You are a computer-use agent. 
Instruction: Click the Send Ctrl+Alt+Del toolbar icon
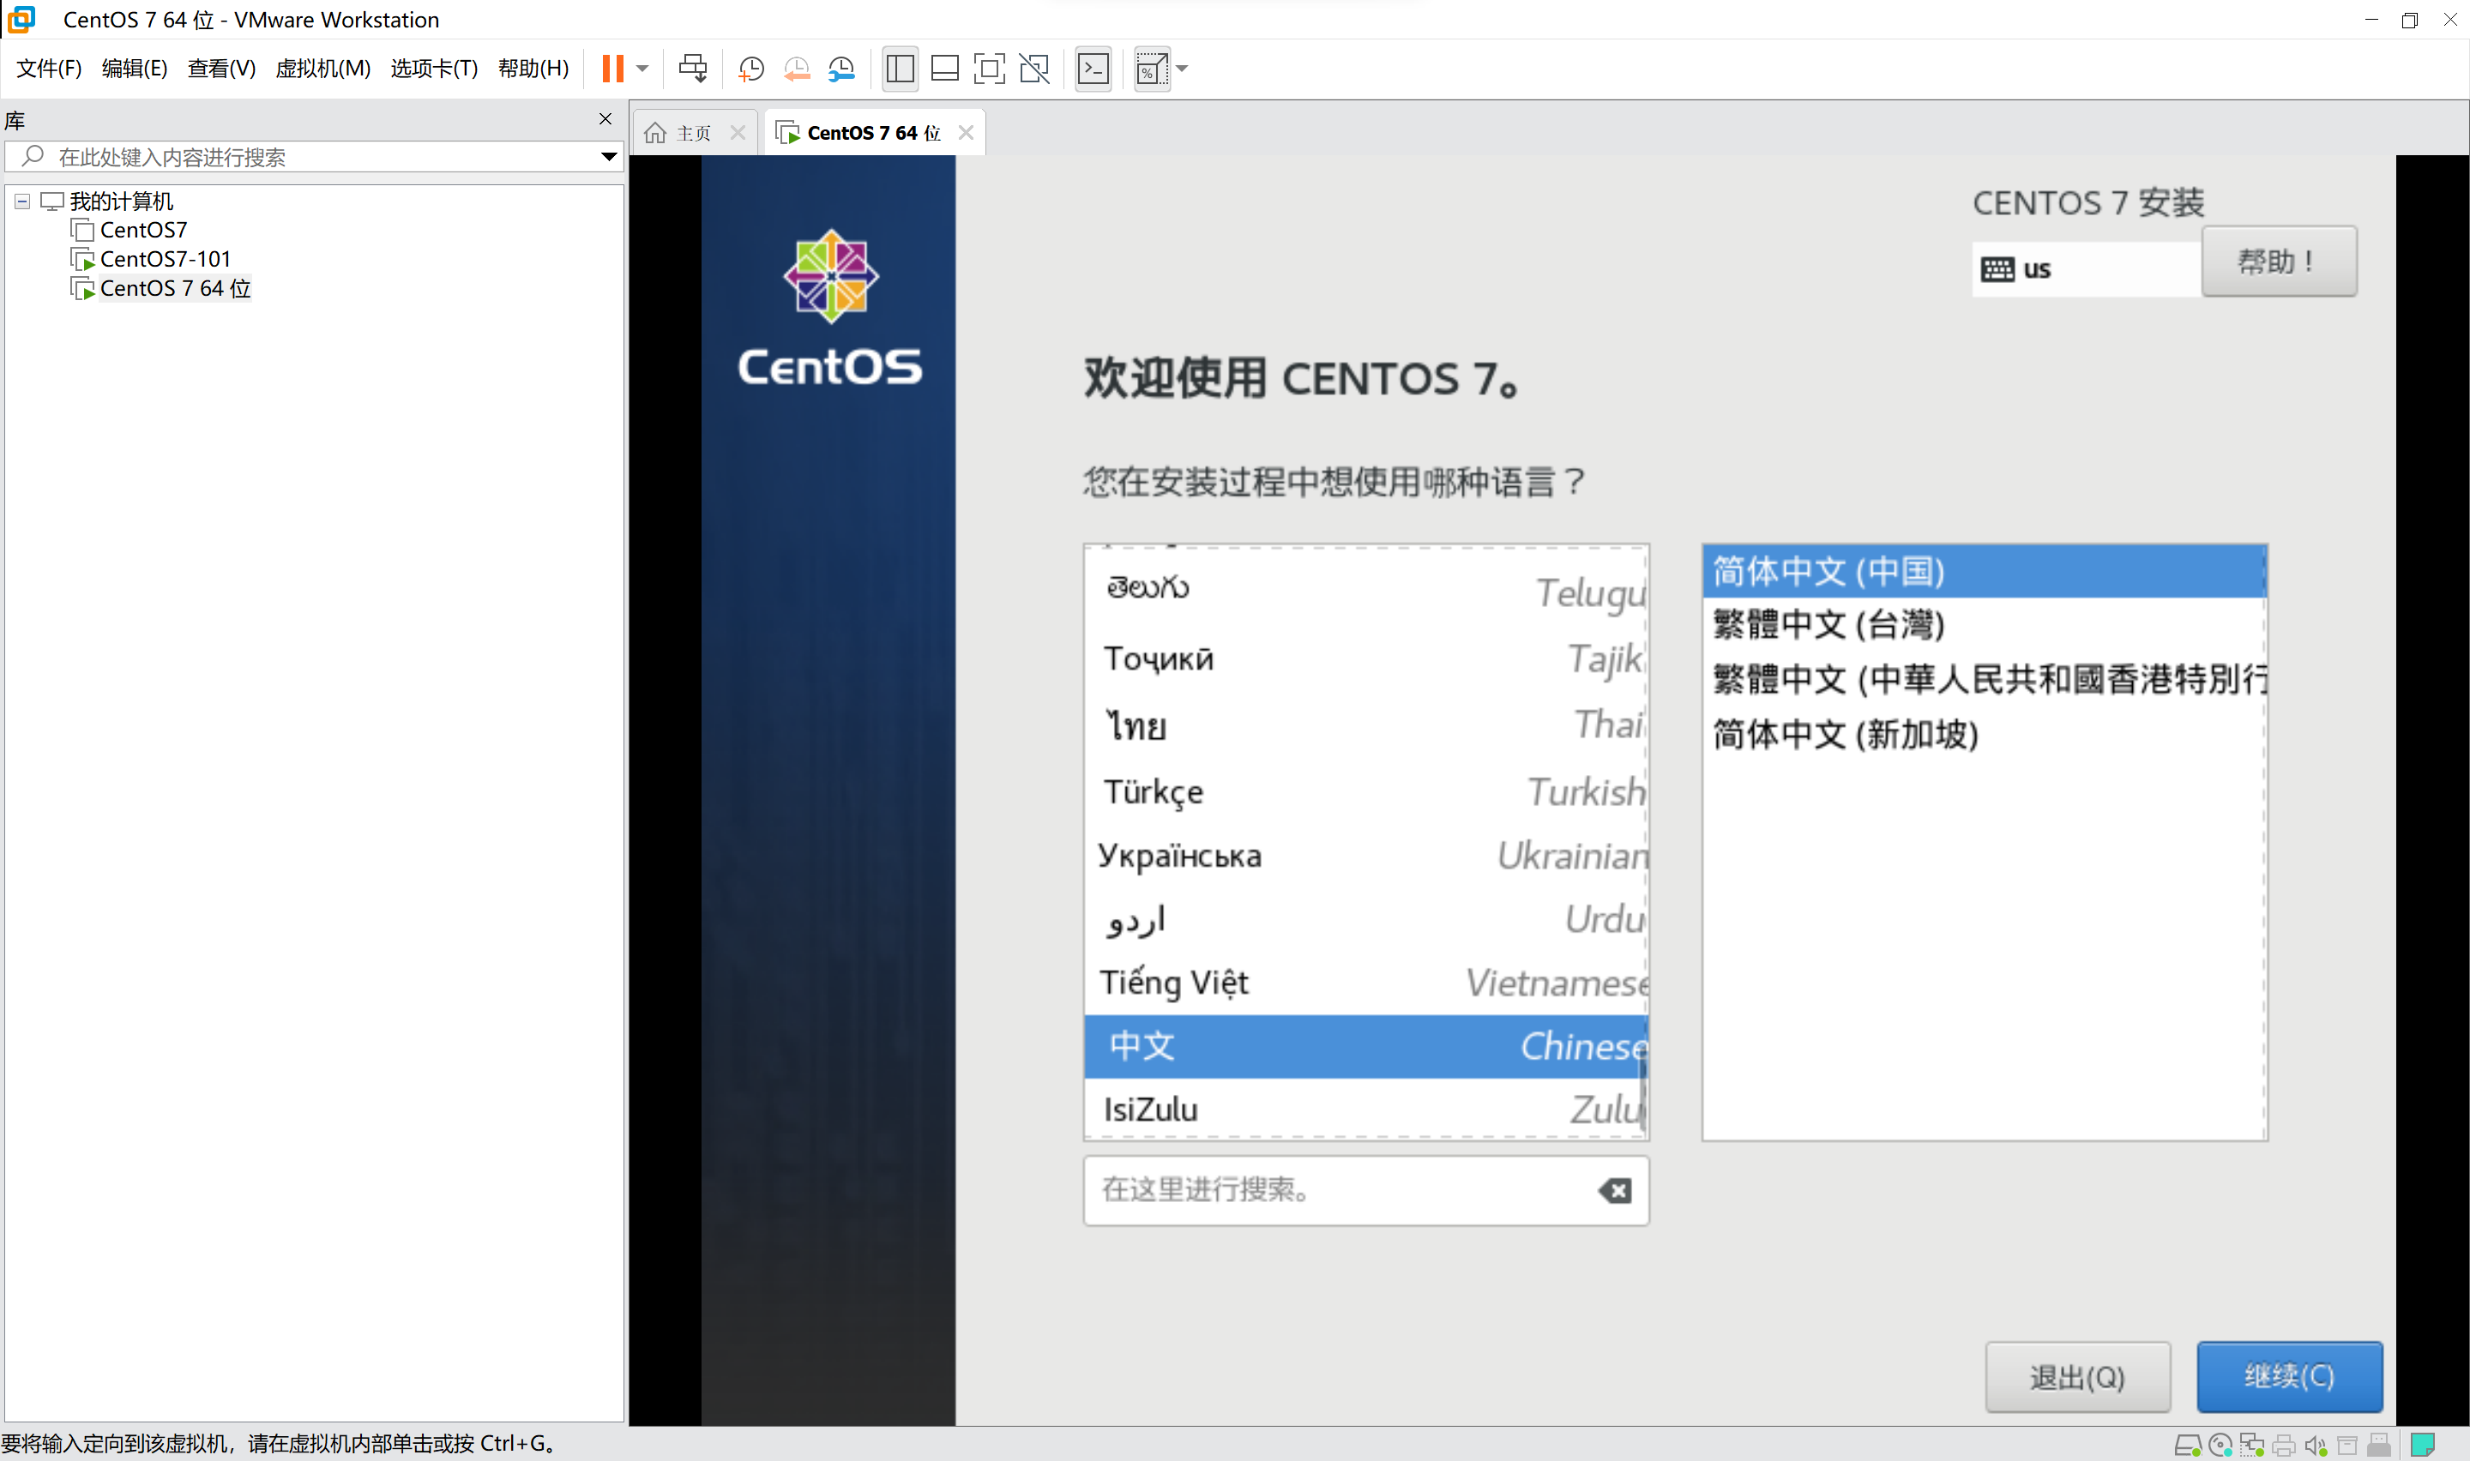(x=692, y=68)
